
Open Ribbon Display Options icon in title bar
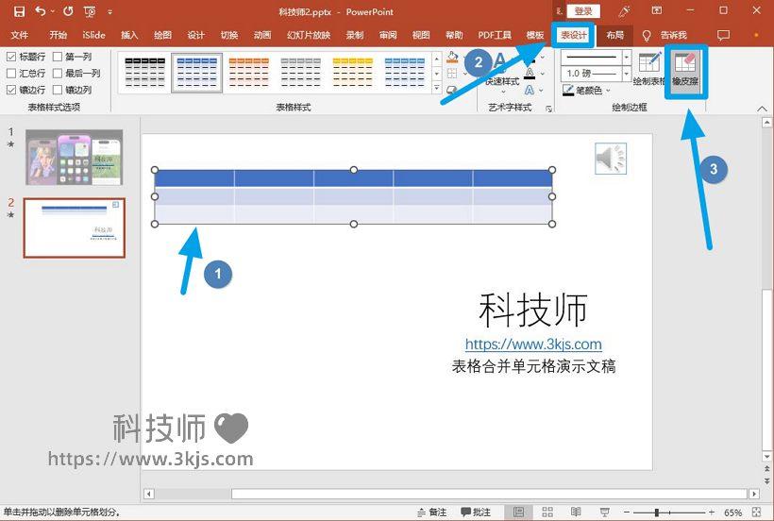point(657,10)
